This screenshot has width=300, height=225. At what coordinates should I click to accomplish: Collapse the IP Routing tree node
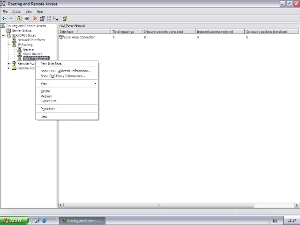coord(9,45)
